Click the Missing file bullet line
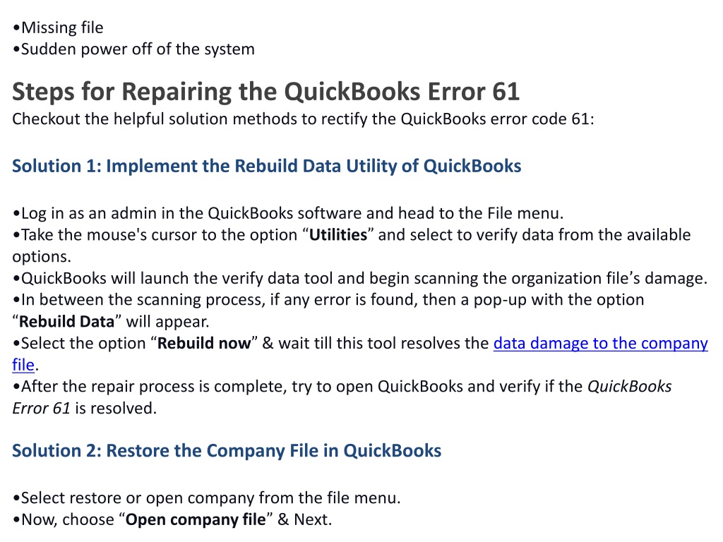Screen dimensions: 723x542 click(x=58, y=28)
